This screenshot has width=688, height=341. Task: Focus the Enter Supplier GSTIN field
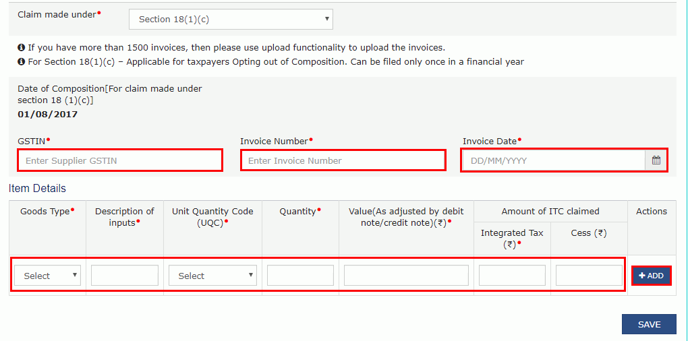point(120,161)
